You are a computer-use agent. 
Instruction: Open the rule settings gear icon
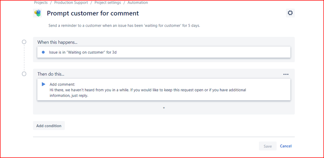point(290,13)
